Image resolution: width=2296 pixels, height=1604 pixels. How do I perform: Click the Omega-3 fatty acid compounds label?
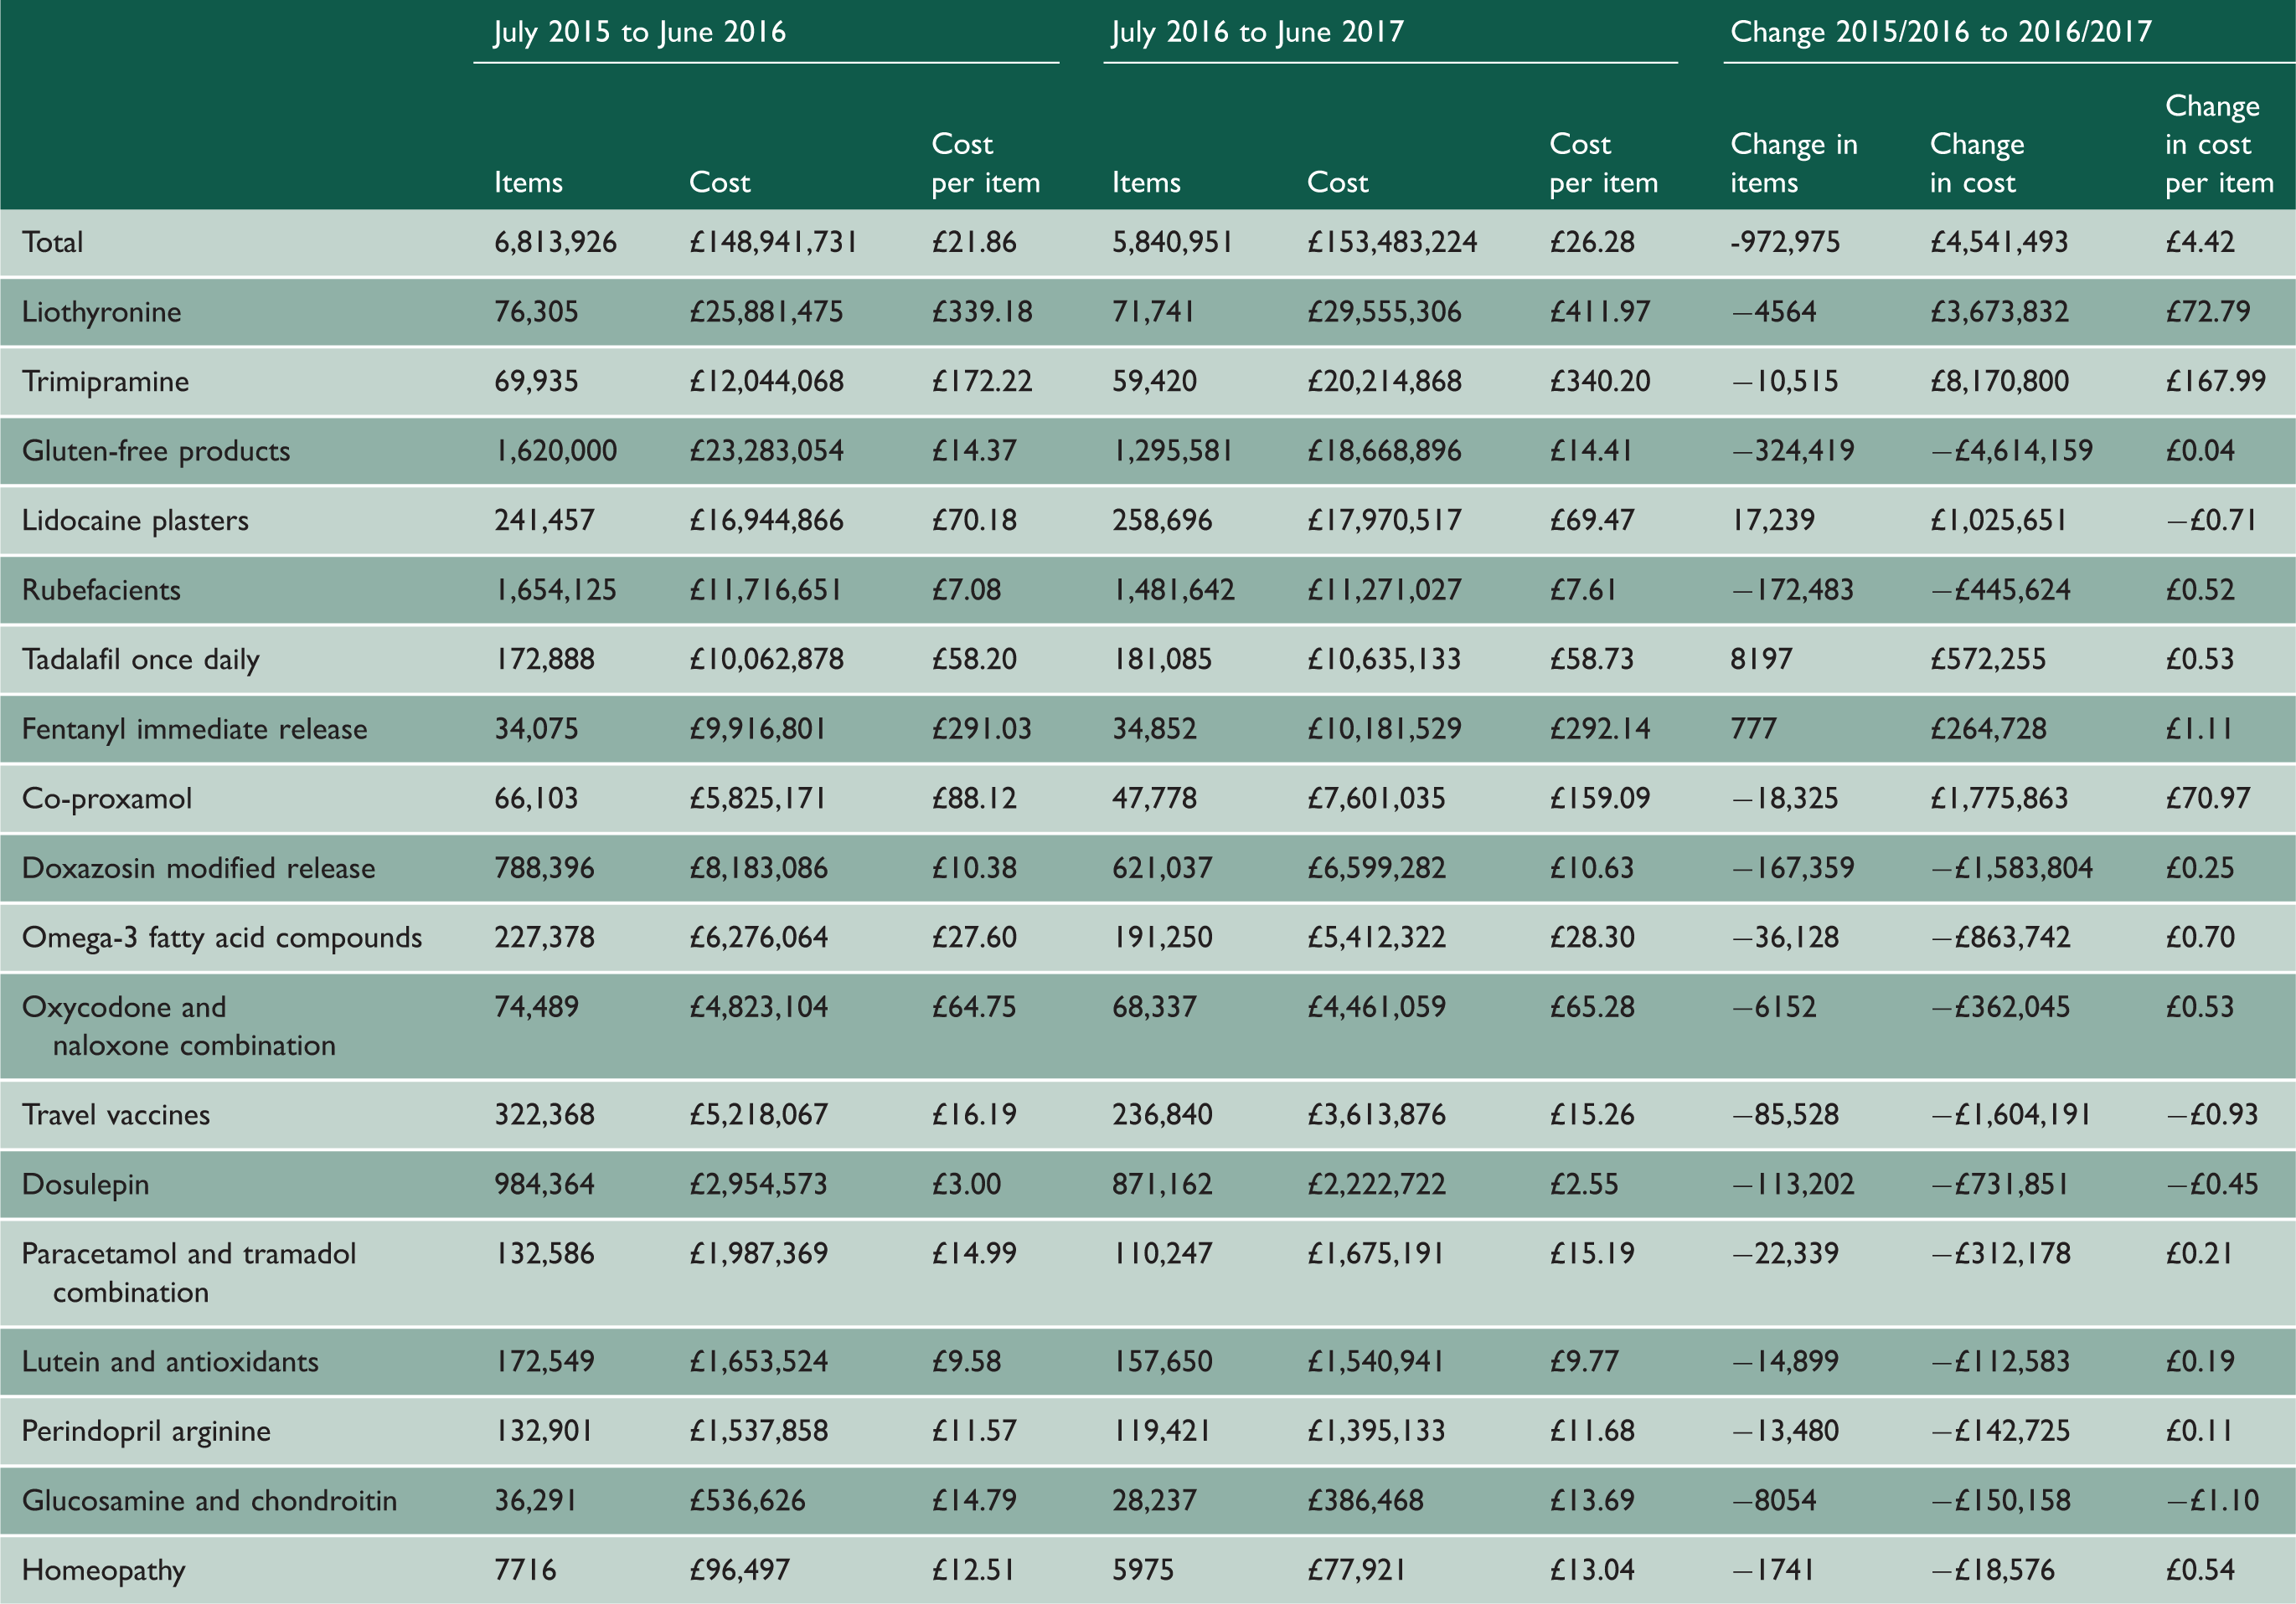point(221,938)
